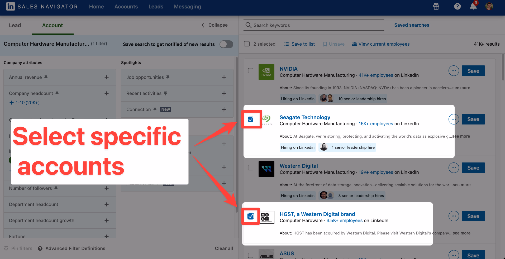This screenshot has height=259, width=505.
Task: Switch to the Account tab
Action: [53, 25]
